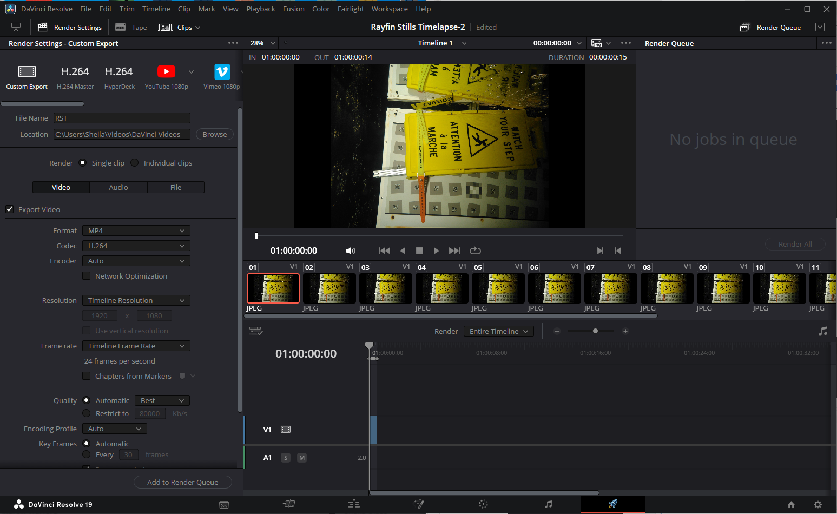
Task: Mute viewer audio with speaker icon
Action: point(351,251)
